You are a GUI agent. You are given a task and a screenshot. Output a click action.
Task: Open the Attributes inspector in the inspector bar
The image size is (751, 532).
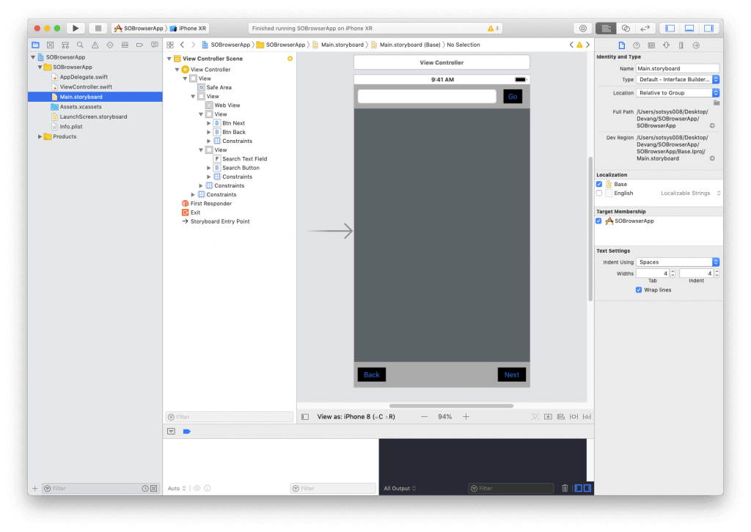click(665, 45)
